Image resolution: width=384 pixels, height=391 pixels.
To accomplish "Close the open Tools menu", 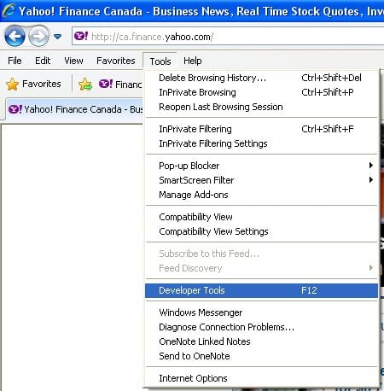I will click(160, 61).
